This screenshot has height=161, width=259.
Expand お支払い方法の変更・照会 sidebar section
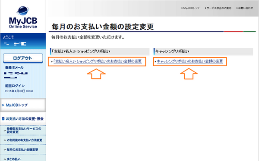point(23,119)
